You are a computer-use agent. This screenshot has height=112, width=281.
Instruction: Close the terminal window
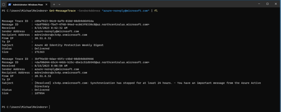coord(276,4)
